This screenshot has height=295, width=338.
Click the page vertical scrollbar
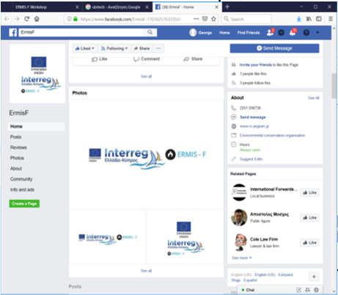pyautogui.click(x=334, y=86)
